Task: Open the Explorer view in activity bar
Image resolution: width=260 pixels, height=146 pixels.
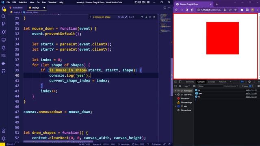Action: [4, 9]
